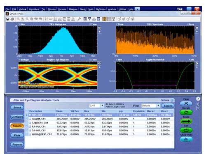Click the Print icon in DPOJET Plots toolbar
This screenshot has width=206, height=154.
12,19
